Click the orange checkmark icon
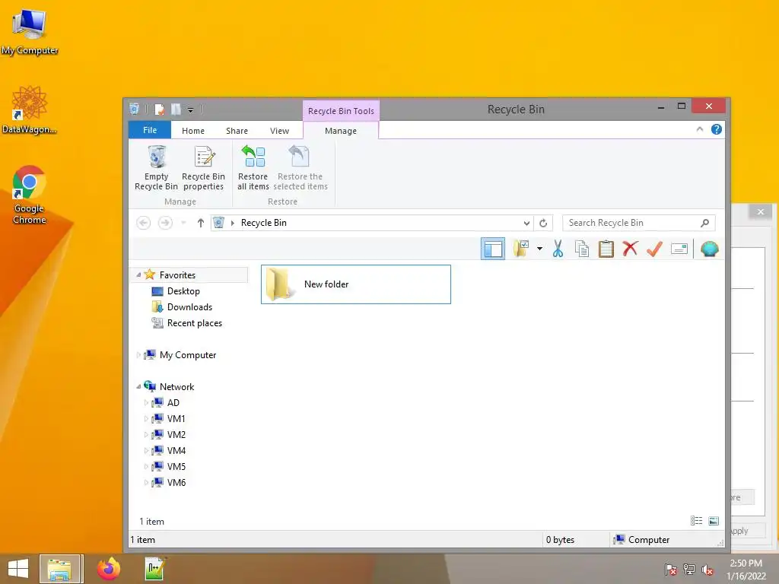The height and width of the screenshot is (584, 779). click(655, 249)
